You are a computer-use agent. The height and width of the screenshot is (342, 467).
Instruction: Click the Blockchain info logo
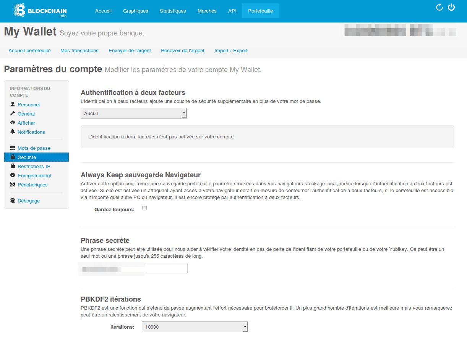(x=40, y=10)
